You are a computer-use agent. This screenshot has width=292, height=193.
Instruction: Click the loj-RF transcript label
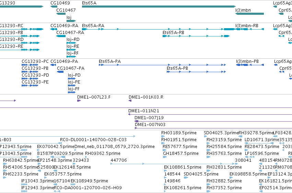pos(73,53)
